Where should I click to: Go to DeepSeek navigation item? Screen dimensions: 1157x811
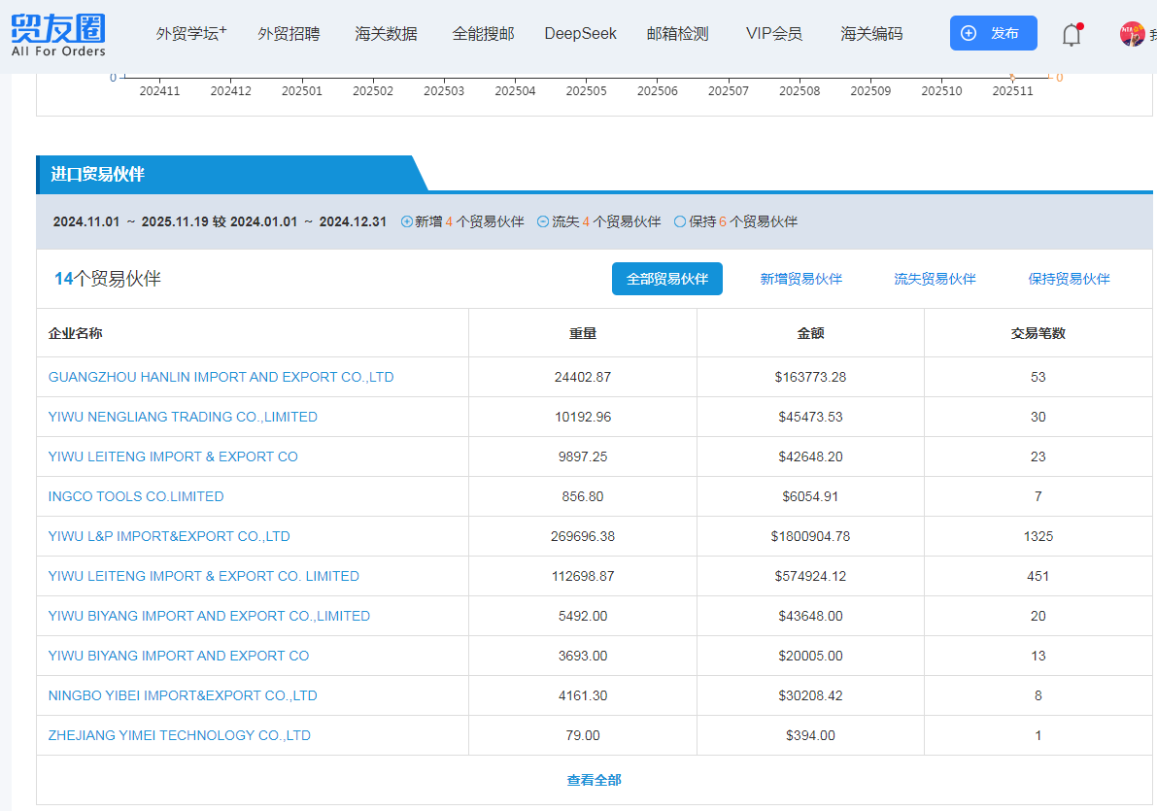tap(580, 34)
